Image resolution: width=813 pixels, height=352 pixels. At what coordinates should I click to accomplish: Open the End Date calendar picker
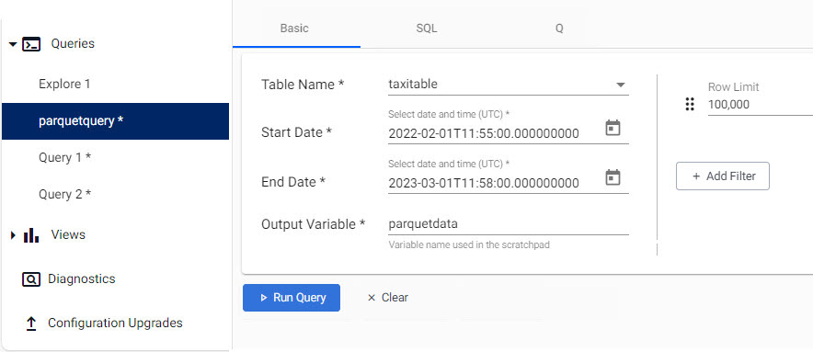pos(613,177)
